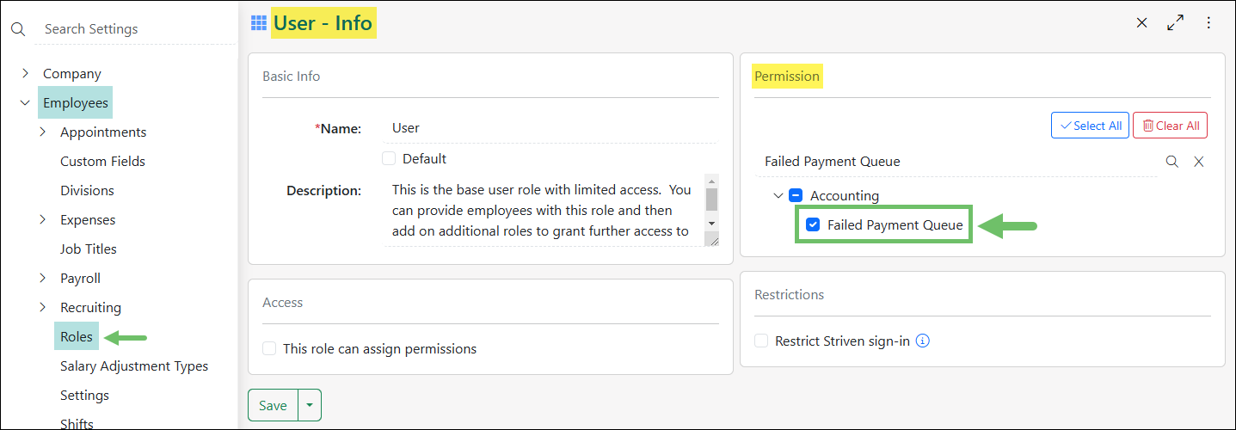
Task: Open Salary Adjustment Types
Action: click(134, 365)
